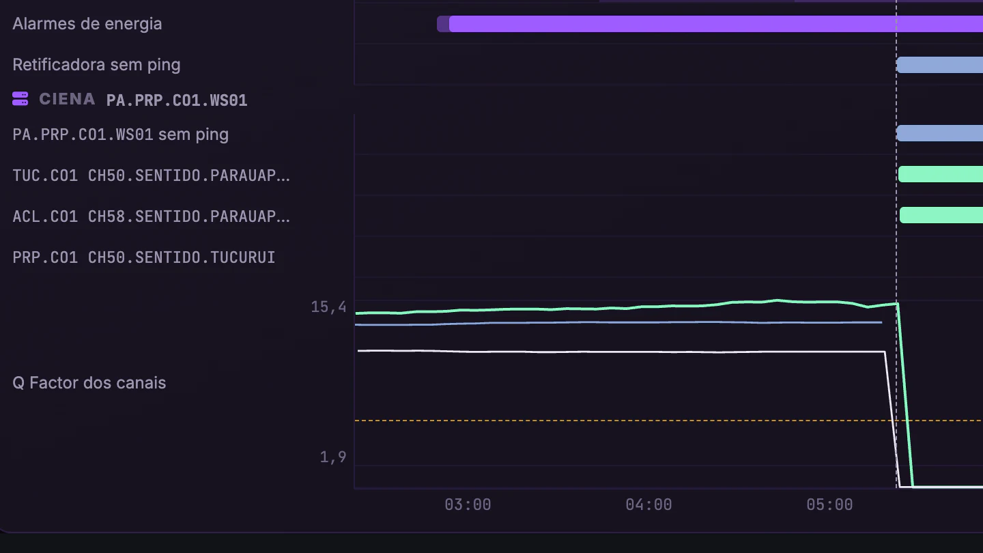This screenshot has width=983, height=553.
Task: Click the green TUC.CO1 CH50 alarm bar
Action: (941, 174)
